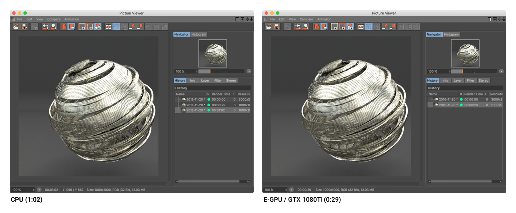516x213 pixels.
Task: Click History horizontal scrollbar in E-GPU window
Action: 465,181
